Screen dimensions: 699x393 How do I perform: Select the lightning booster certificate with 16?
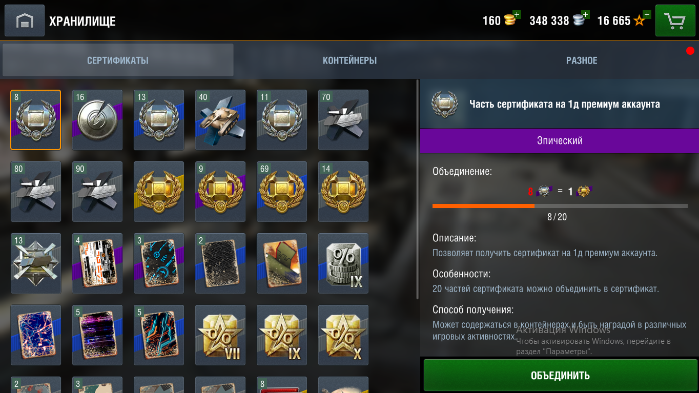(x=97, y=120)
